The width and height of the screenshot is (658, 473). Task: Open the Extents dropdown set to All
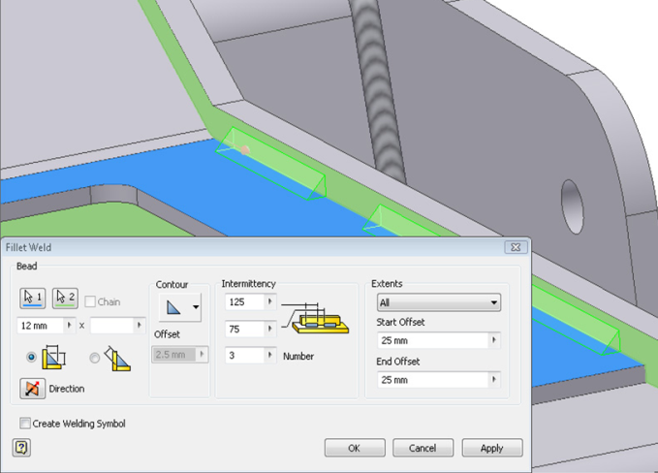click(x=439, y=302)
